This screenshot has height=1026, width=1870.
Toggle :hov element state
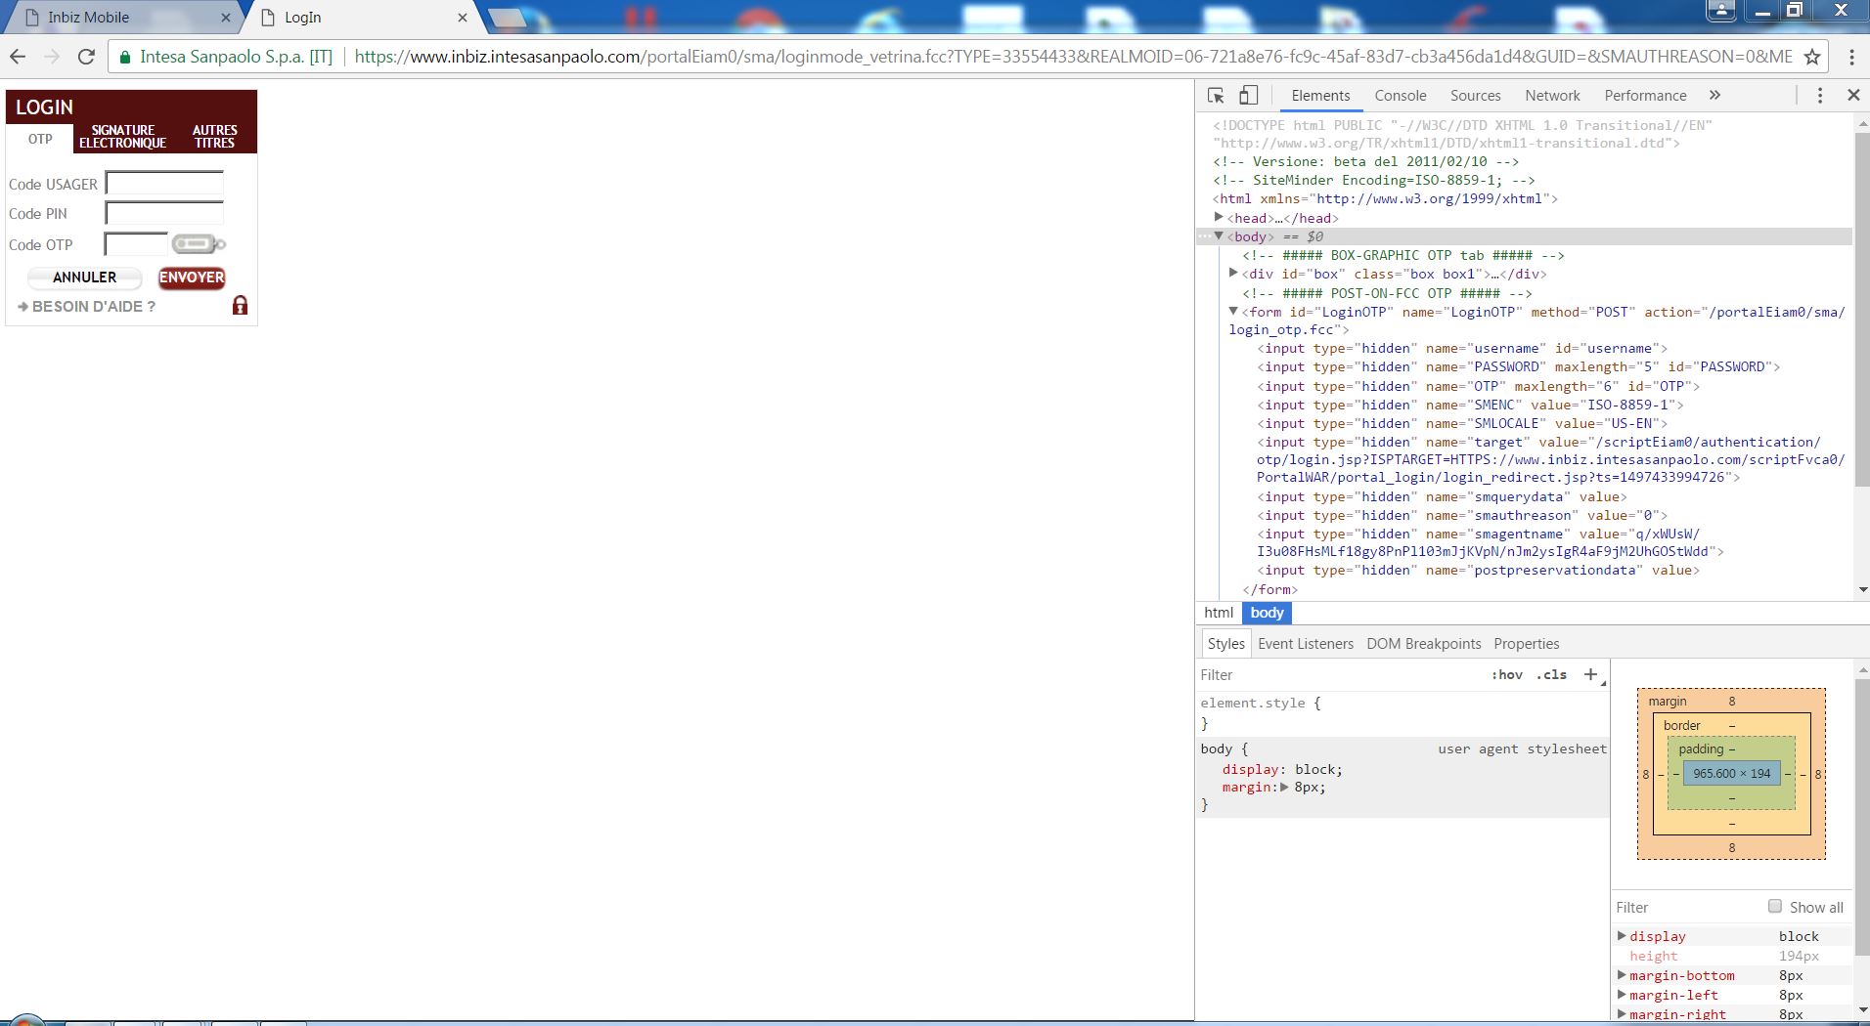point(1506,675)
